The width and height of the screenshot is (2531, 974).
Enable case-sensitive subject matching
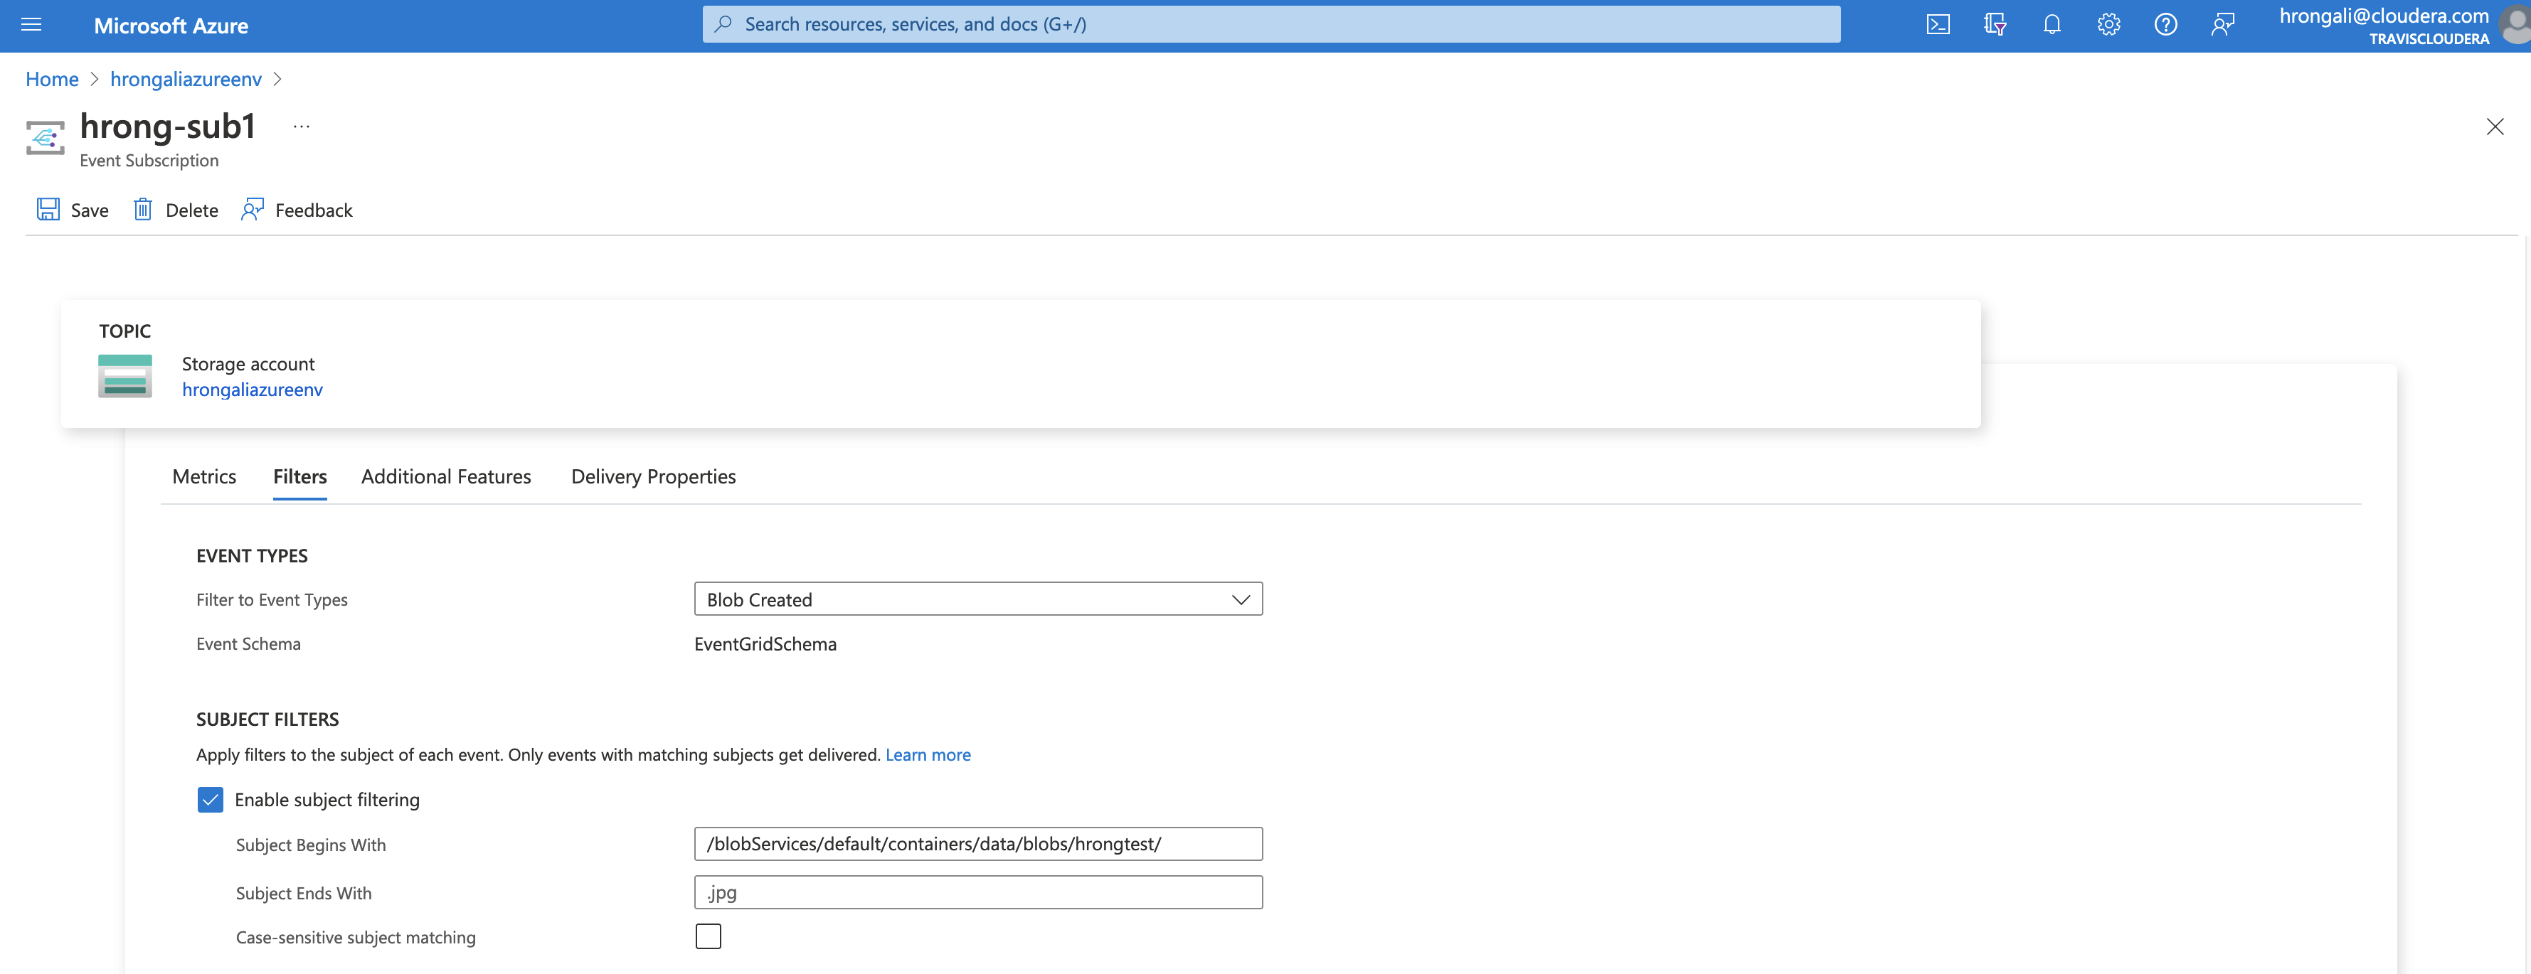click(707, 936)
